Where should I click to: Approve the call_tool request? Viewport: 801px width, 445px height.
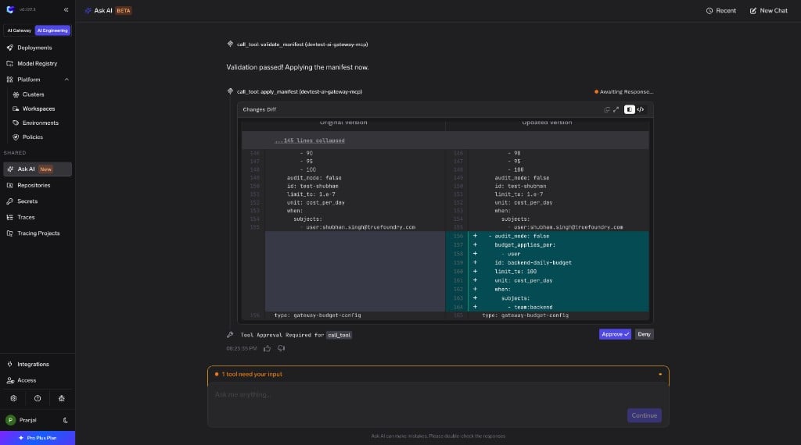[615, 334]
